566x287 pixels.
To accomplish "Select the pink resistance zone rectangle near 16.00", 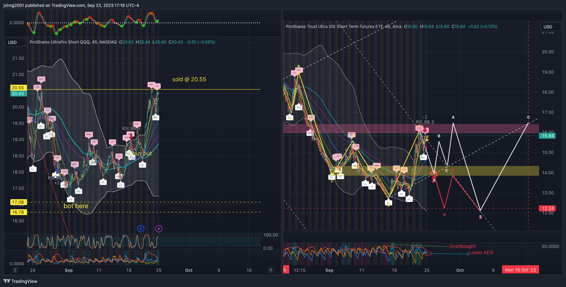I will tap(411, 129).
